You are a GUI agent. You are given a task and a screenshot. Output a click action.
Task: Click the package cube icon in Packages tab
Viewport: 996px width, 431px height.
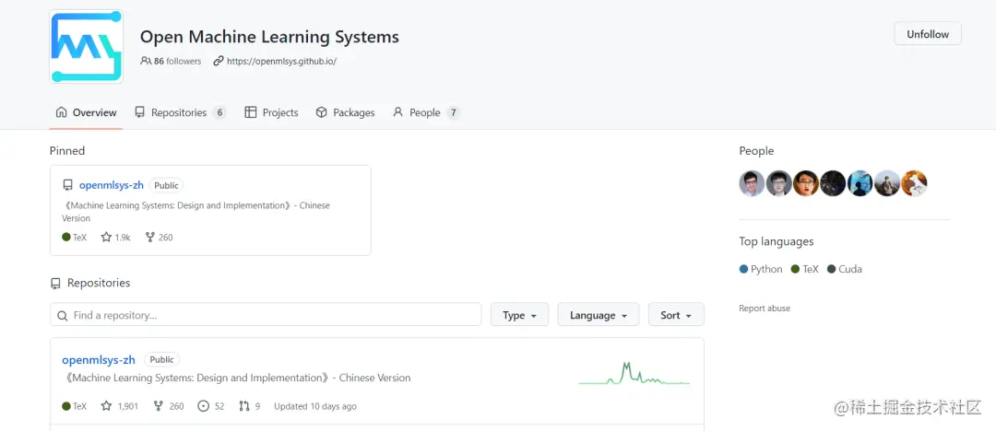(322, 112)
